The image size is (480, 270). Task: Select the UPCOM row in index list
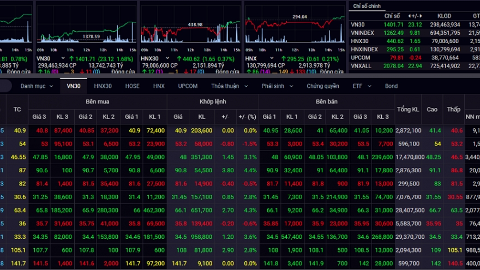coord(415,58)
